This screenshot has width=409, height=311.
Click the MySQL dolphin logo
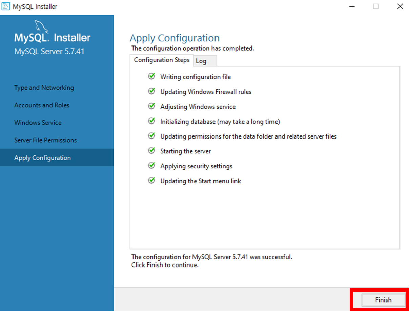pos(42,27)
